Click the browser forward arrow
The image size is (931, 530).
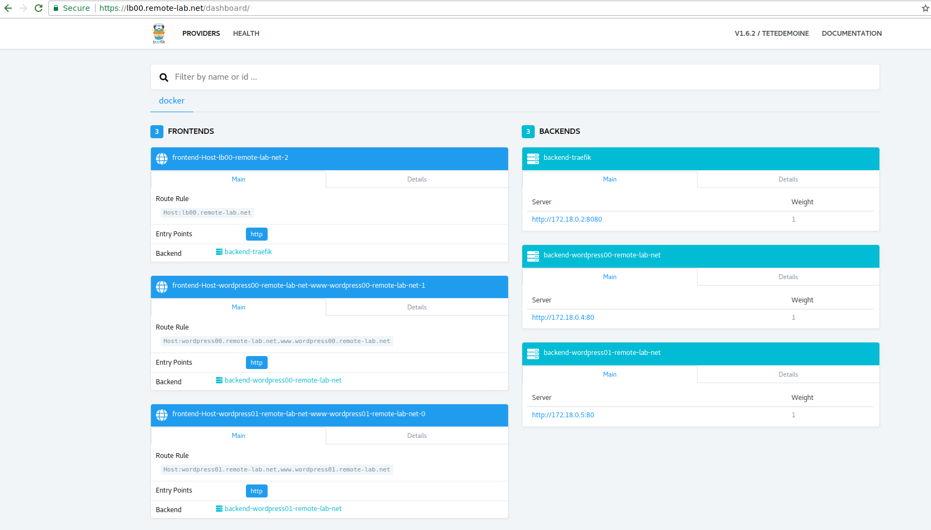point(23,8)
